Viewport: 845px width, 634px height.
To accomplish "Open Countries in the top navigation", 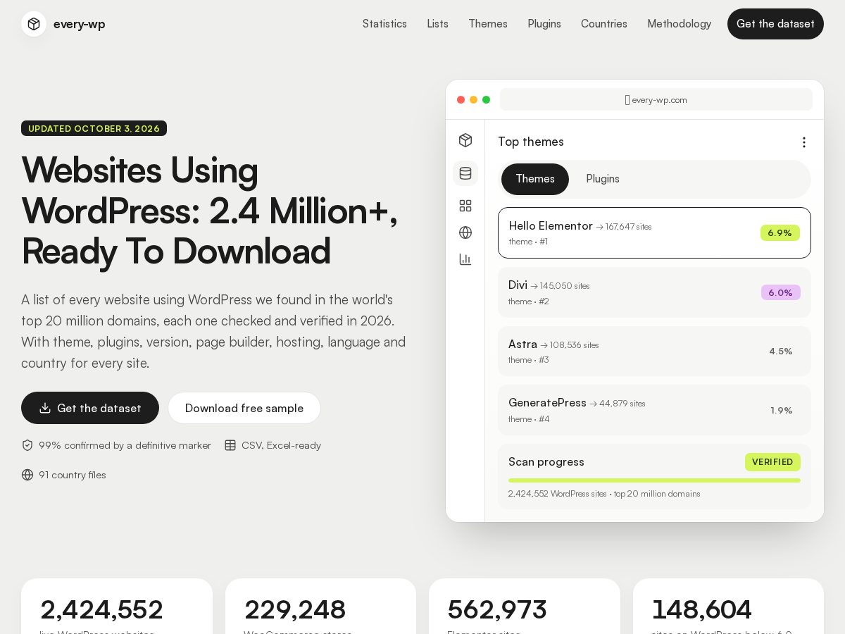I will (x=604, y=24).
